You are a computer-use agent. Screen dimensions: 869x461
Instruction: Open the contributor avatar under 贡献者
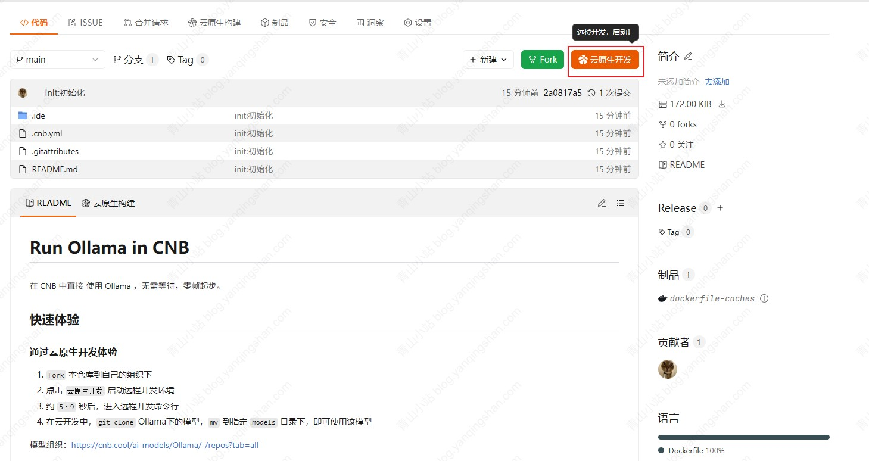pos(667,369)
